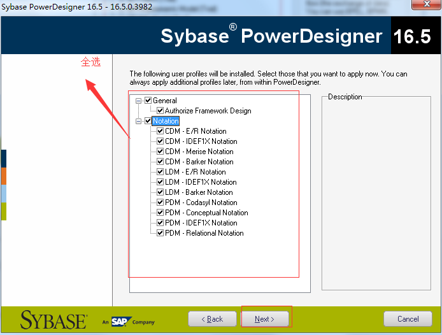Collapse the Notation tree node
The height and width of the screenshot is (335, 442).
coord(138,121)
